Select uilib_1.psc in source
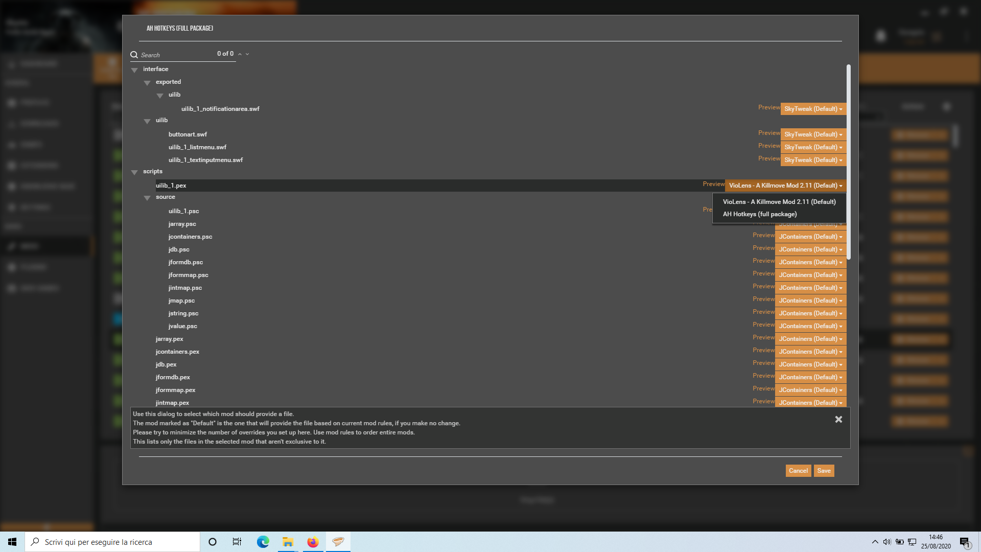Screen dimensions: 981x552 183,211
